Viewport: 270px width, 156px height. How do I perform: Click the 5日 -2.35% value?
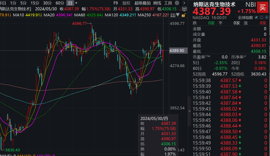(x=221, y=63)
